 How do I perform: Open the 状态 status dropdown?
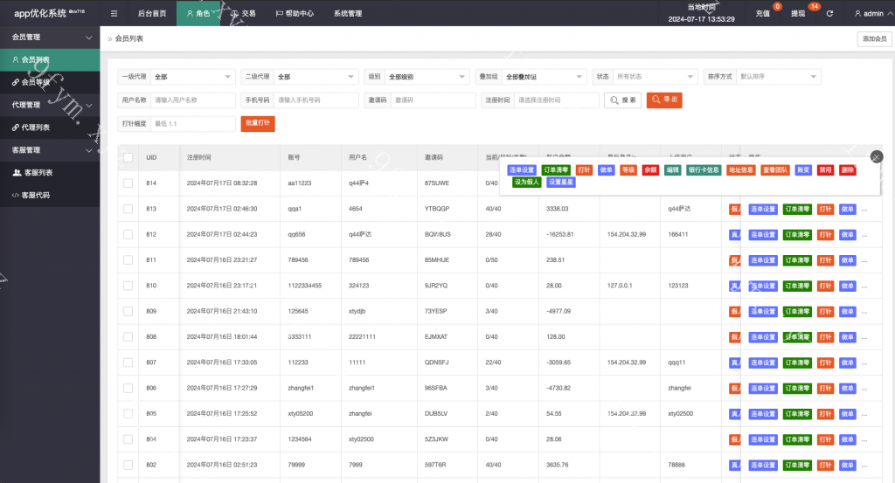tap(656, 76)
